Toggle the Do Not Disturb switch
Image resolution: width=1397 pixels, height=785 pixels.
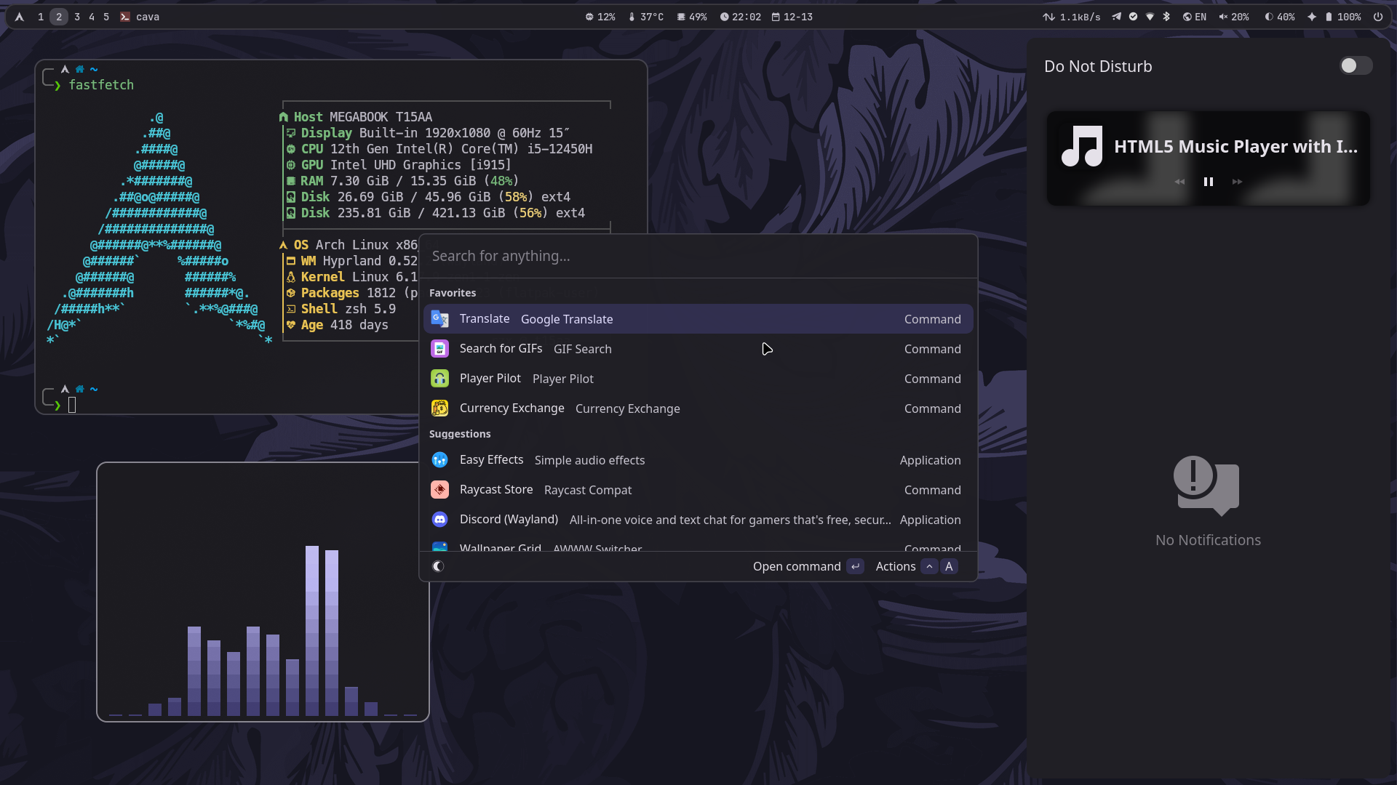[x=1356, y=66]
